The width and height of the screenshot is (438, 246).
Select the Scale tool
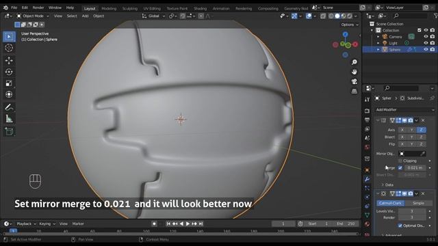click(x=9, y=83)
